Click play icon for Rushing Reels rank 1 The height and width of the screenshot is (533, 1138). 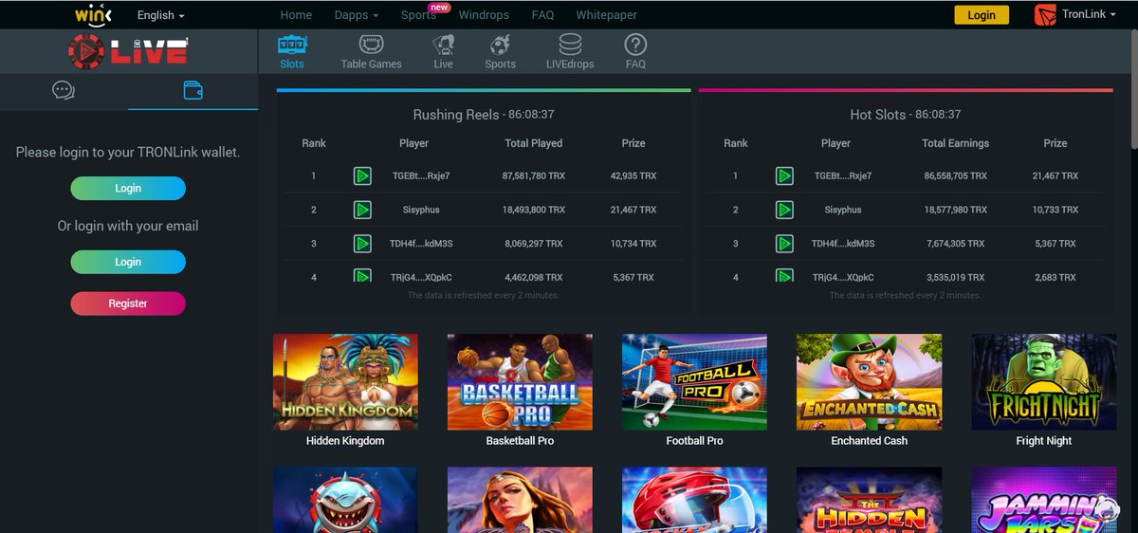click(x=362, y=175)
